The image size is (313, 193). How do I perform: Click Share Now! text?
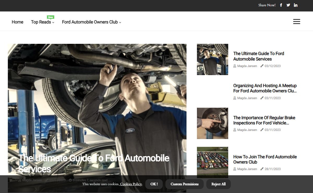[x=267, y=5]
